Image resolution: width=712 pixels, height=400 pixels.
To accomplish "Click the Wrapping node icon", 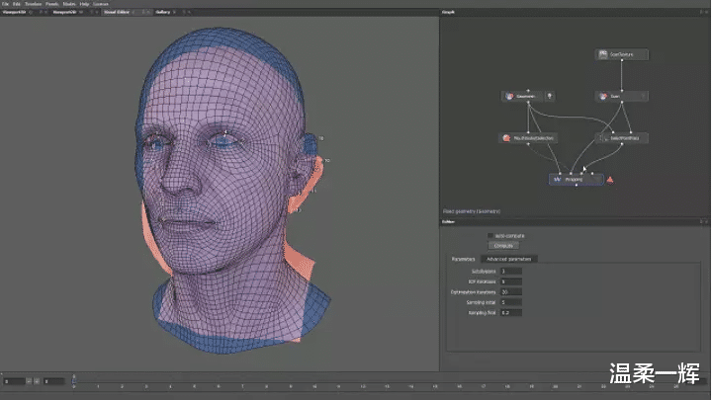I will [x=558, y=179].
